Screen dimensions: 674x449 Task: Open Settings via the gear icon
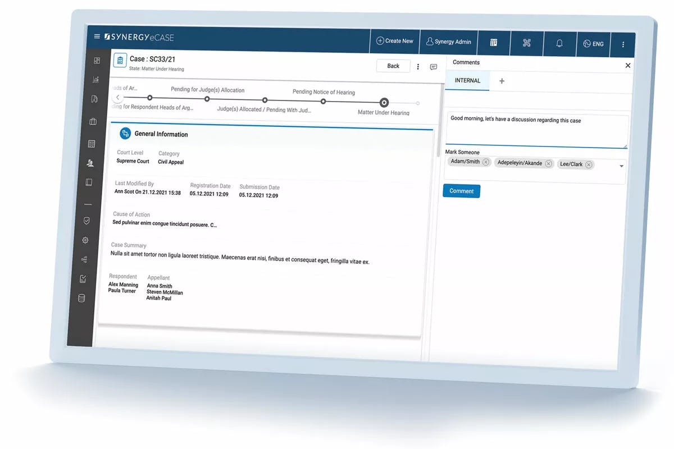85,240
